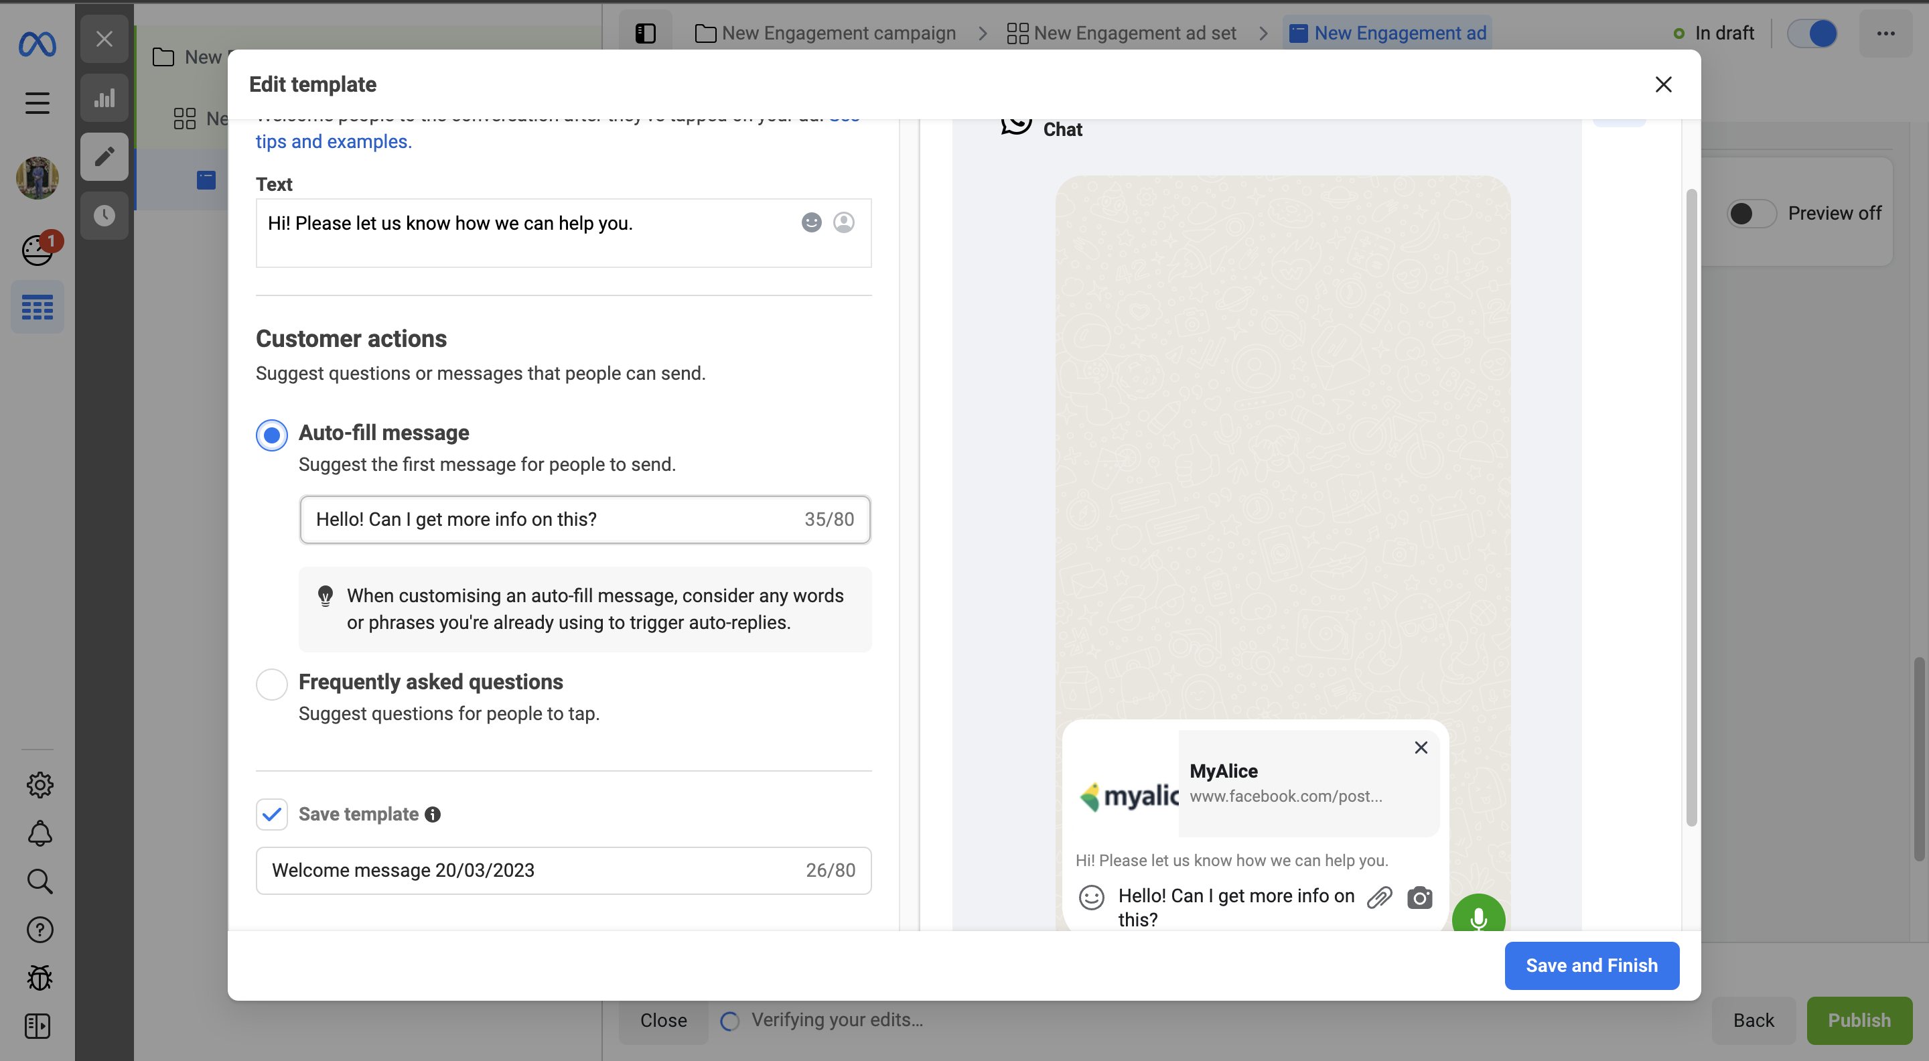
Task: Expand the hamburger menu in left sidebar
Action: (38, 102)
